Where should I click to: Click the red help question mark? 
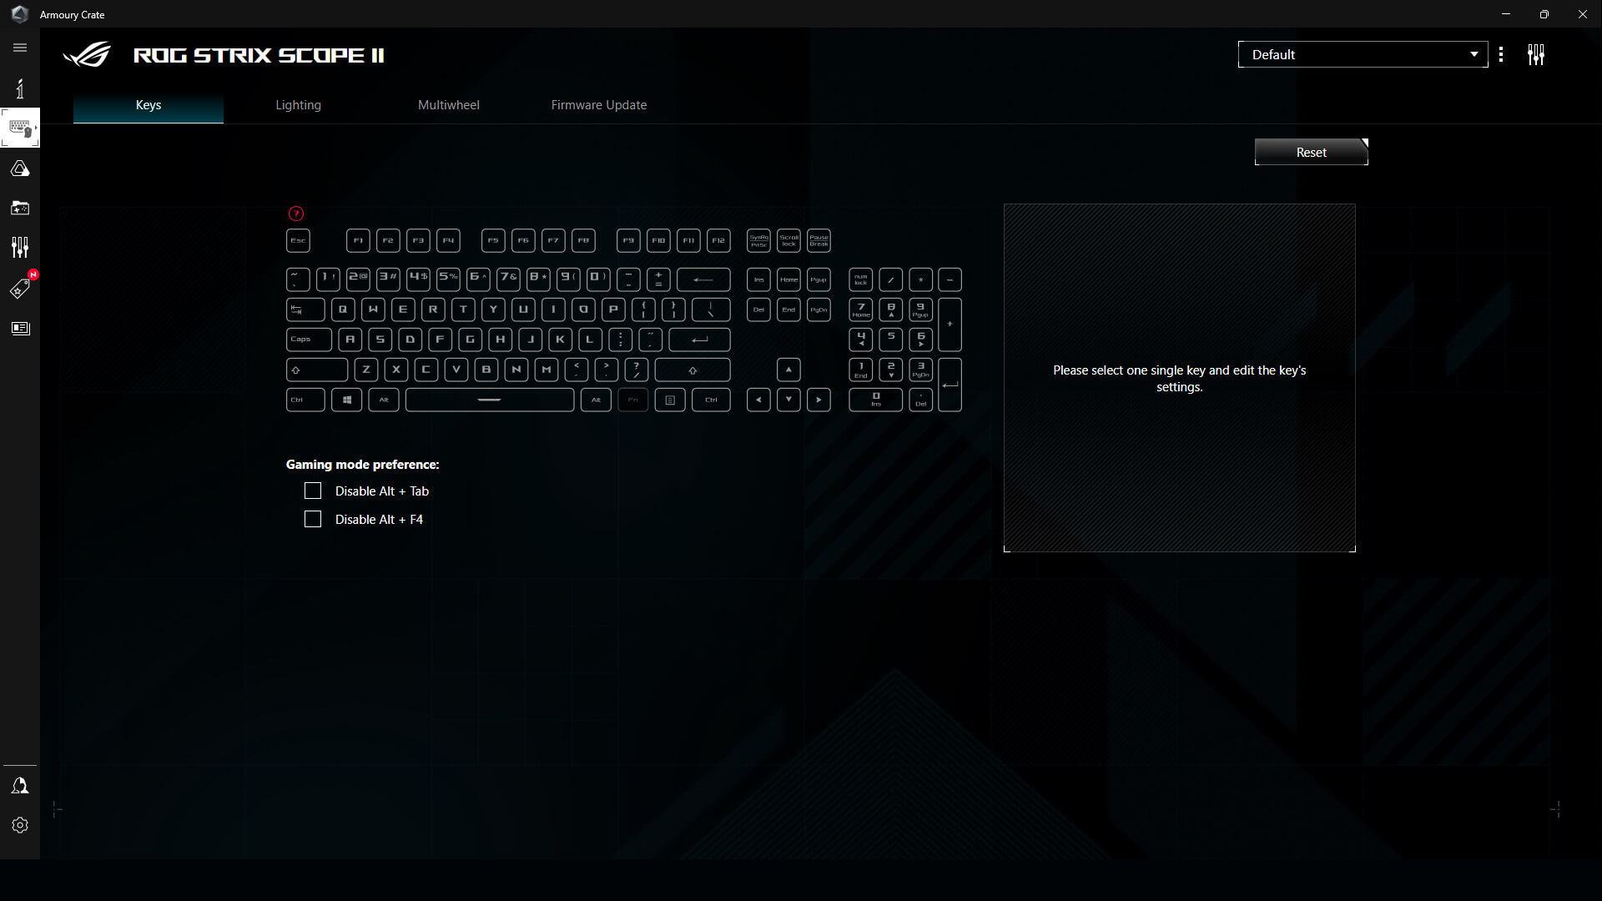(296, 214)
